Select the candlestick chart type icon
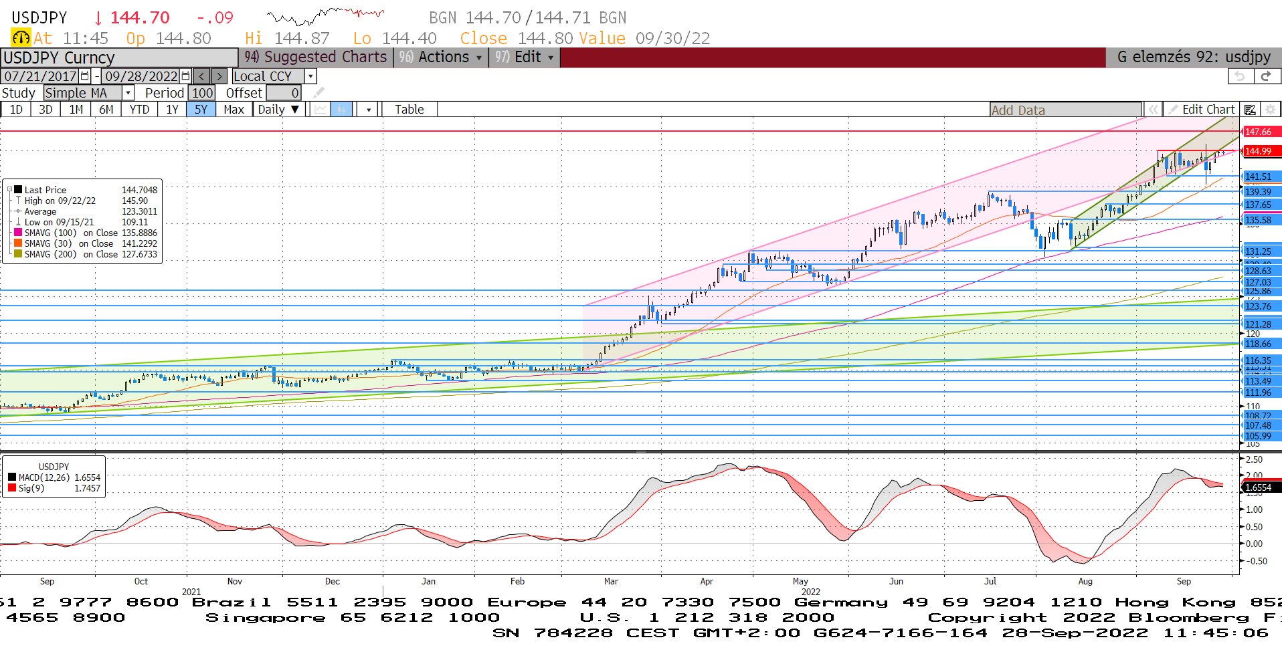This screenshot has width=1282, height=670. tap(341, 110)
